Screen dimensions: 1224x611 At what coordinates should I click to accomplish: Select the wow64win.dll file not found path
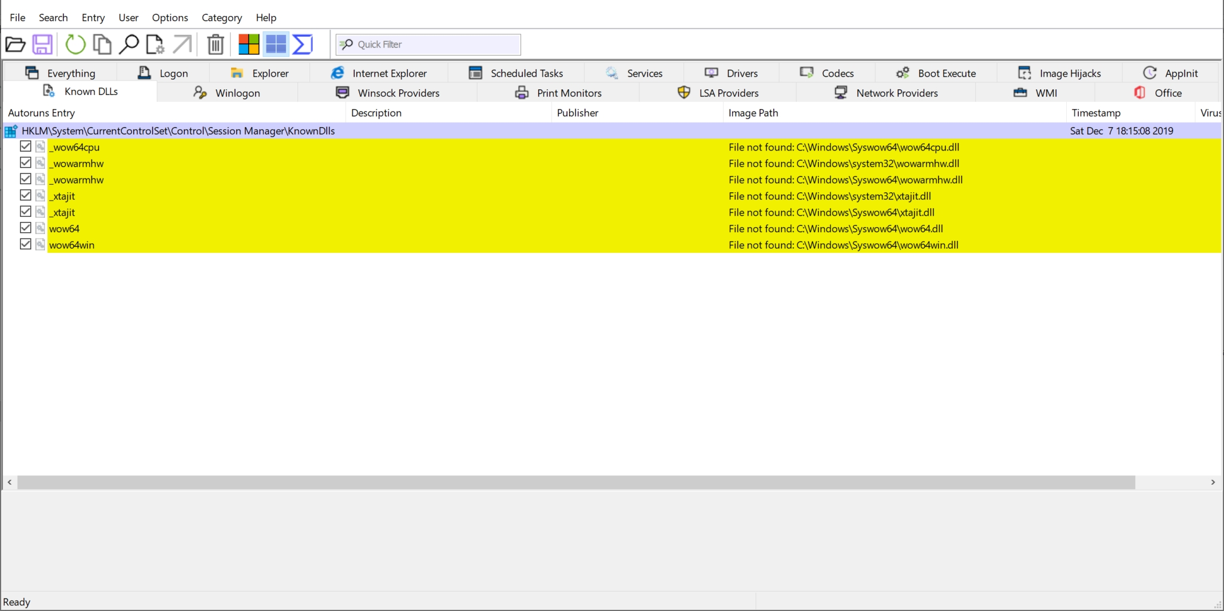tap(844, 245)
